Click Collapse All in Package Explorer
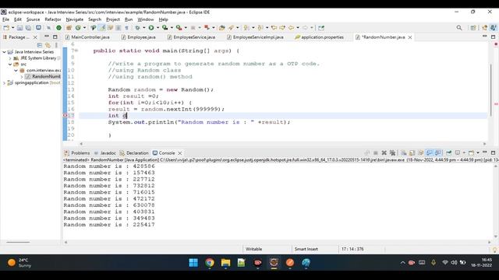Viewport: 499px width, 280px height. point(40,45)
